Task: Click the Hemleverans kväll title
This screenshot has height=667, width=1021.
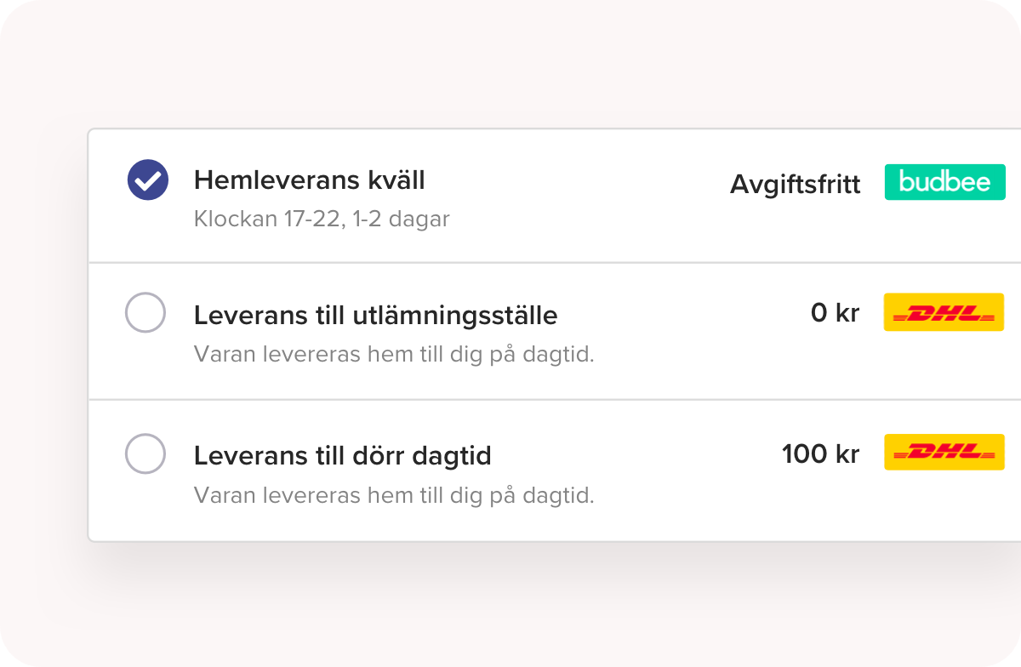Action: [310, 180]
